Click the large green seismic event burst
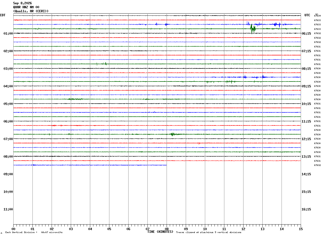322x236 pixels. 253,29
